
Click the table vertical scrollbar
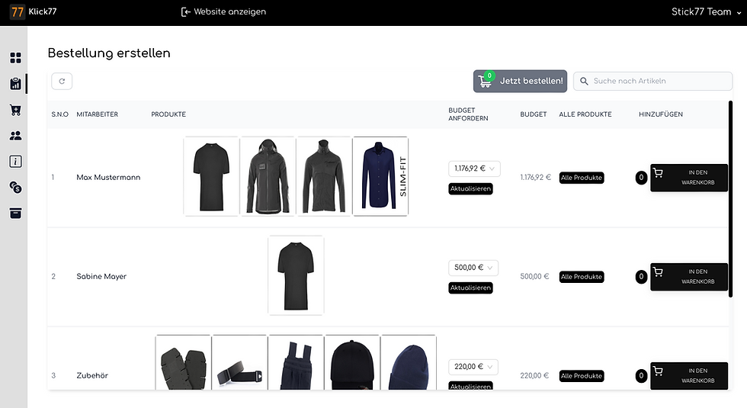click(730, 199)
